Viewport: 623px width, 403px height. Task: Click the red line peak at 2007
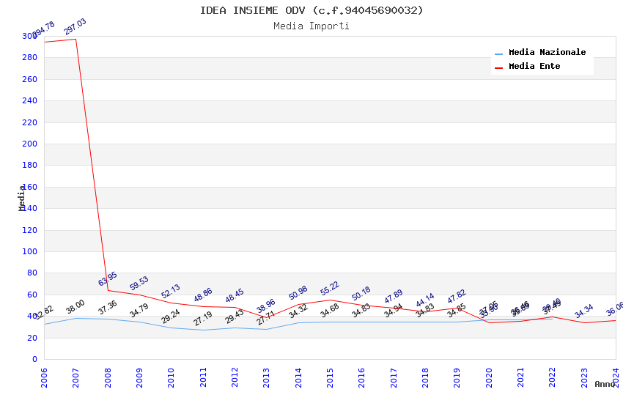pos(76,39)
